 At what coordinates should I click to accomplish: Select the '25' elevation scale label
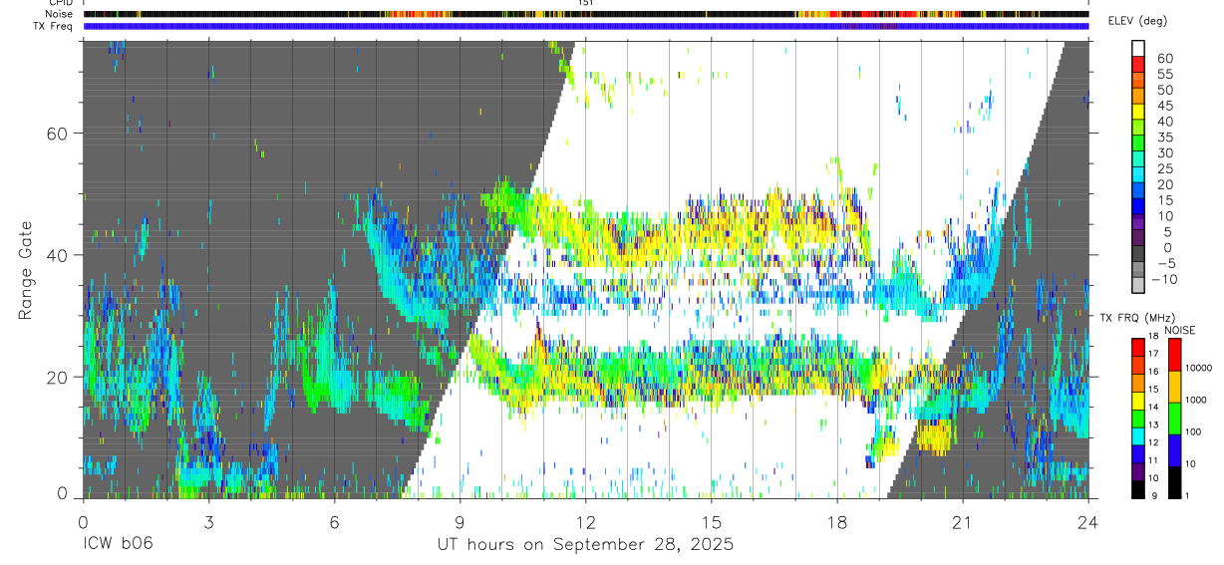tap(1165, 169)
